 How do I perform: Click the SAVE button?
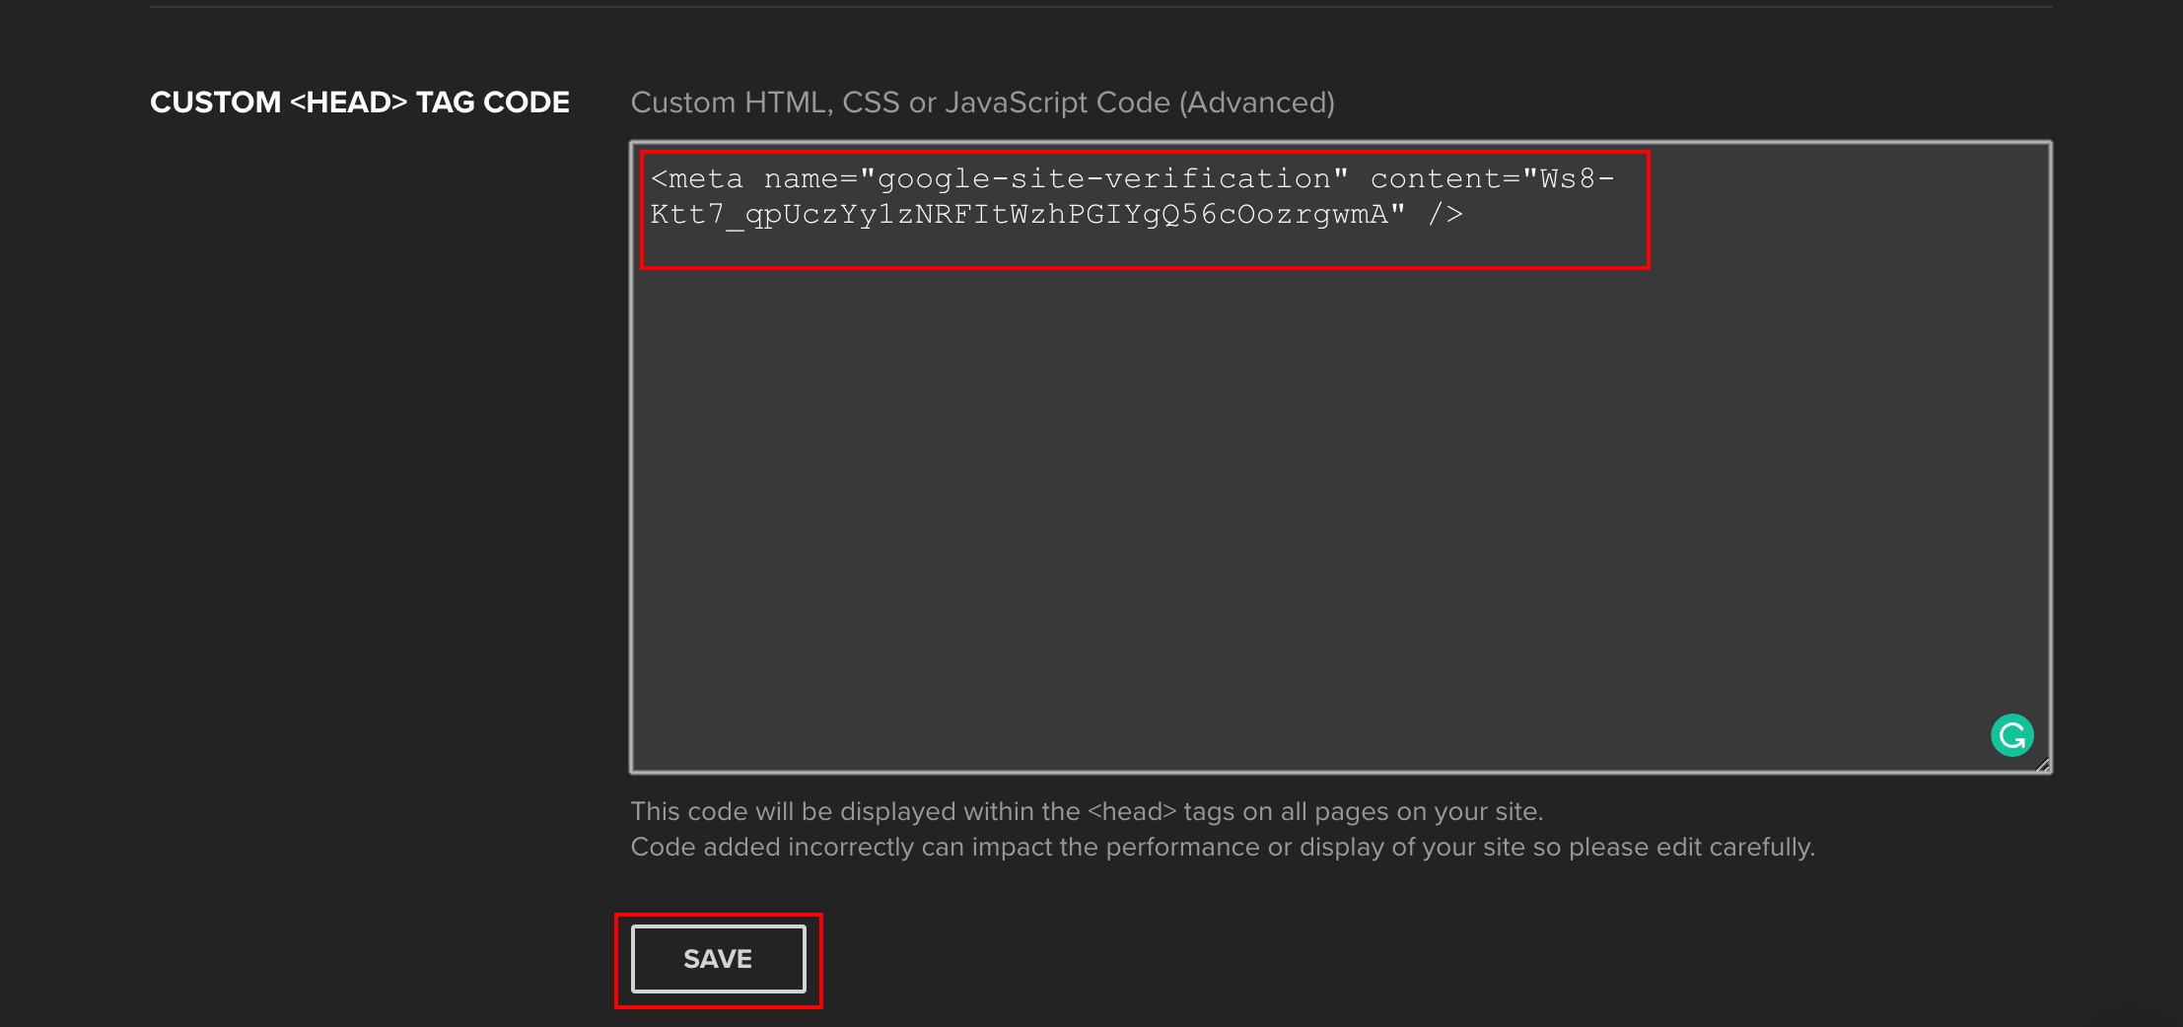click(718, 959)
